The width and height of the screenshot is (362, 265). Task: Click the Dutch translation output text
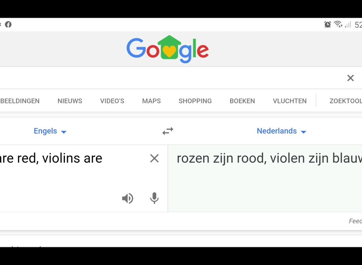click(269, 159)
